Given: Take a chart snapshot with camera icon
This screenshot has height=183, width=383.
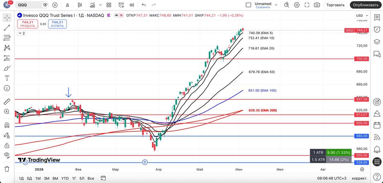Looking at the screenshot, I should click(x=317, y=5).
